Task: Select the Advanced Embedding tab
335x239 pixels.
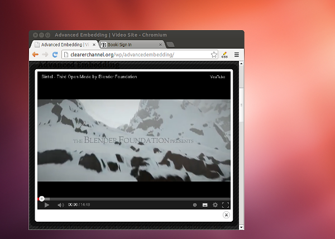Action: click(x=61, y=44)
